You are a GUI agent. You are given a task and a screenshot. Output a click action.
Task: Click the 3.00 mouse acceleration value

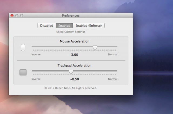coord(75,55)
